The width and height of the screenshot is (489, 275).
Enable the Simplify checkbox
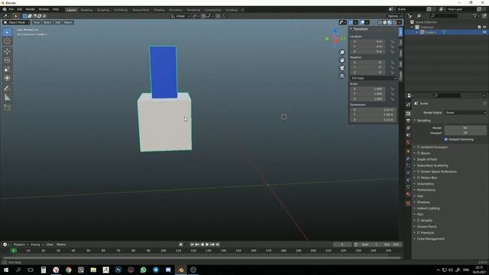[419, 221]
